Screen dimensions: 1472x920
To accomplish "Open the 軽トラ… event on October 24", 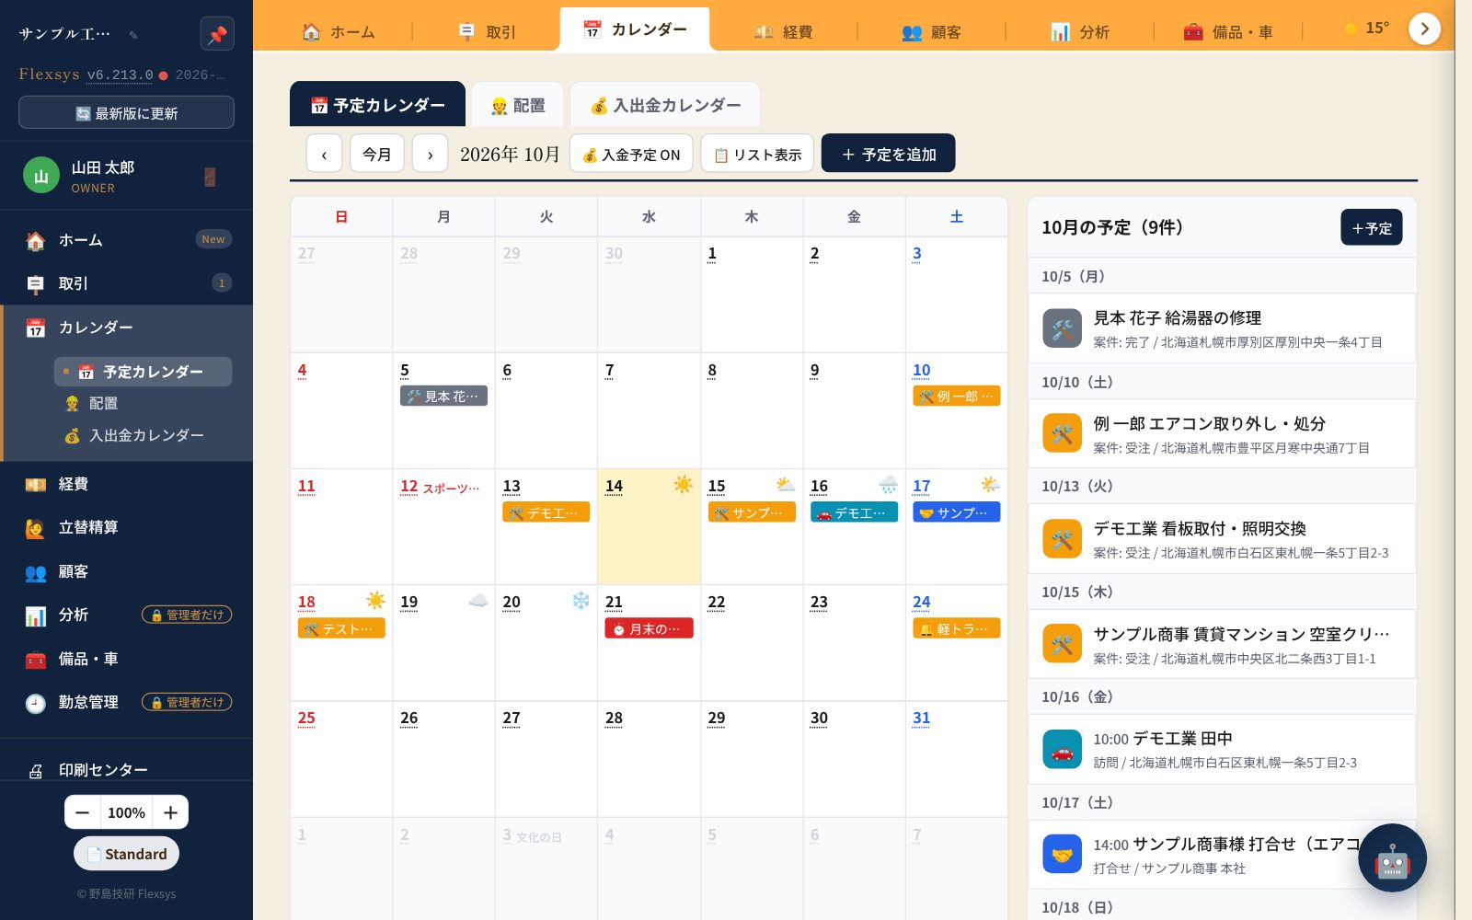I will pyautogui.click(x=956, y=628).
